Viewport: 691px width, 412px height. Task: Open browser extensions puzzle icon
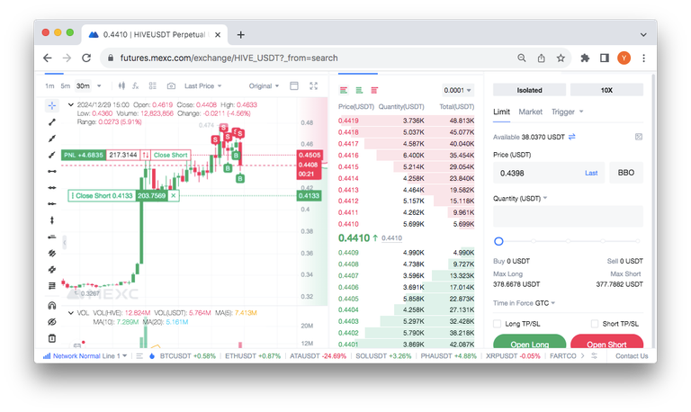tap(585, 58)
